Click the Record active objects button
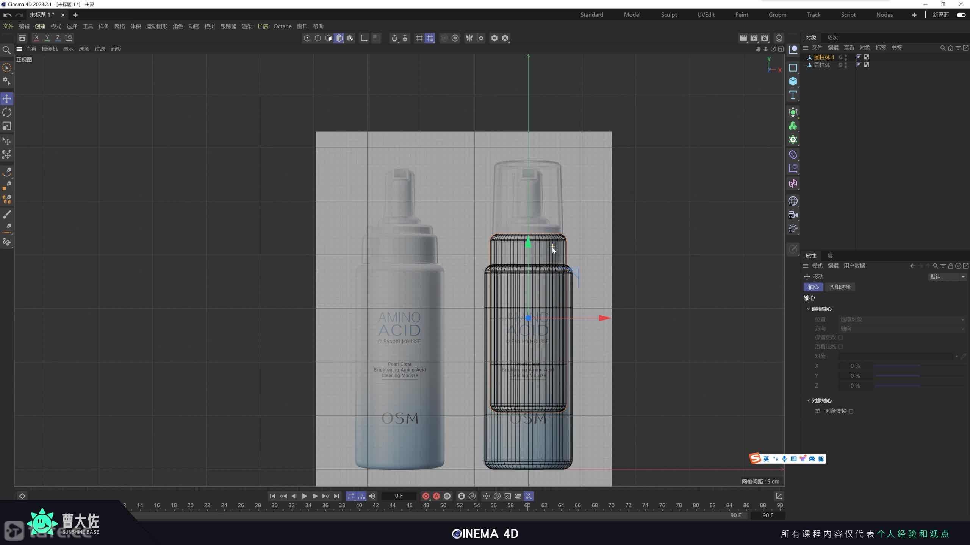The height and width of the screenshot is (545, 970). [x=426, y=496]
